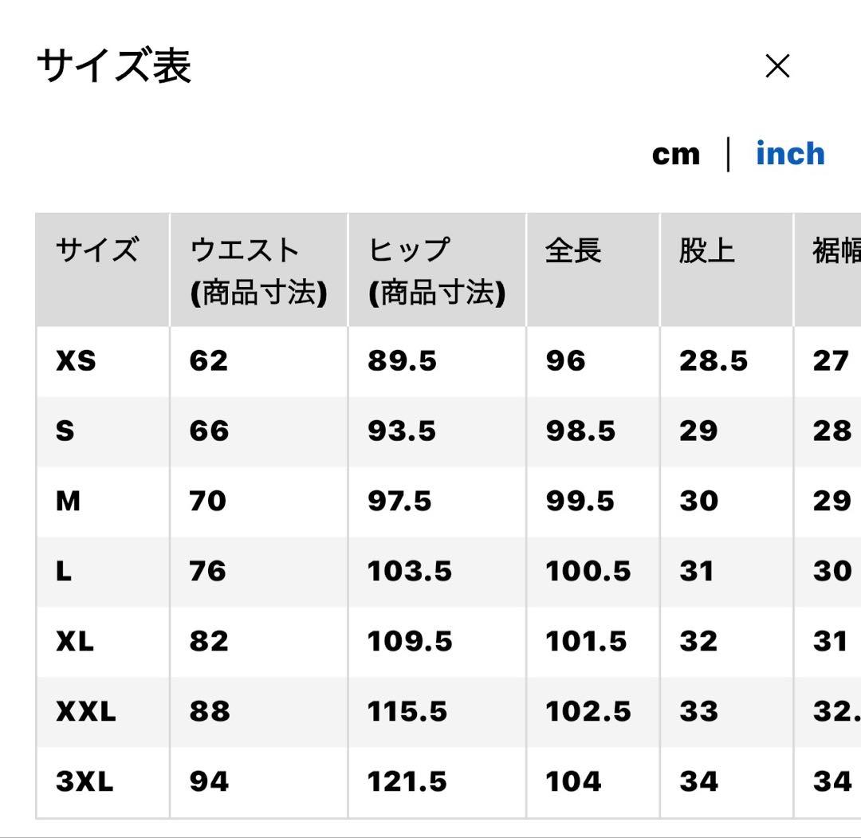Click the サイズ表 dialog title

(114, 66)
